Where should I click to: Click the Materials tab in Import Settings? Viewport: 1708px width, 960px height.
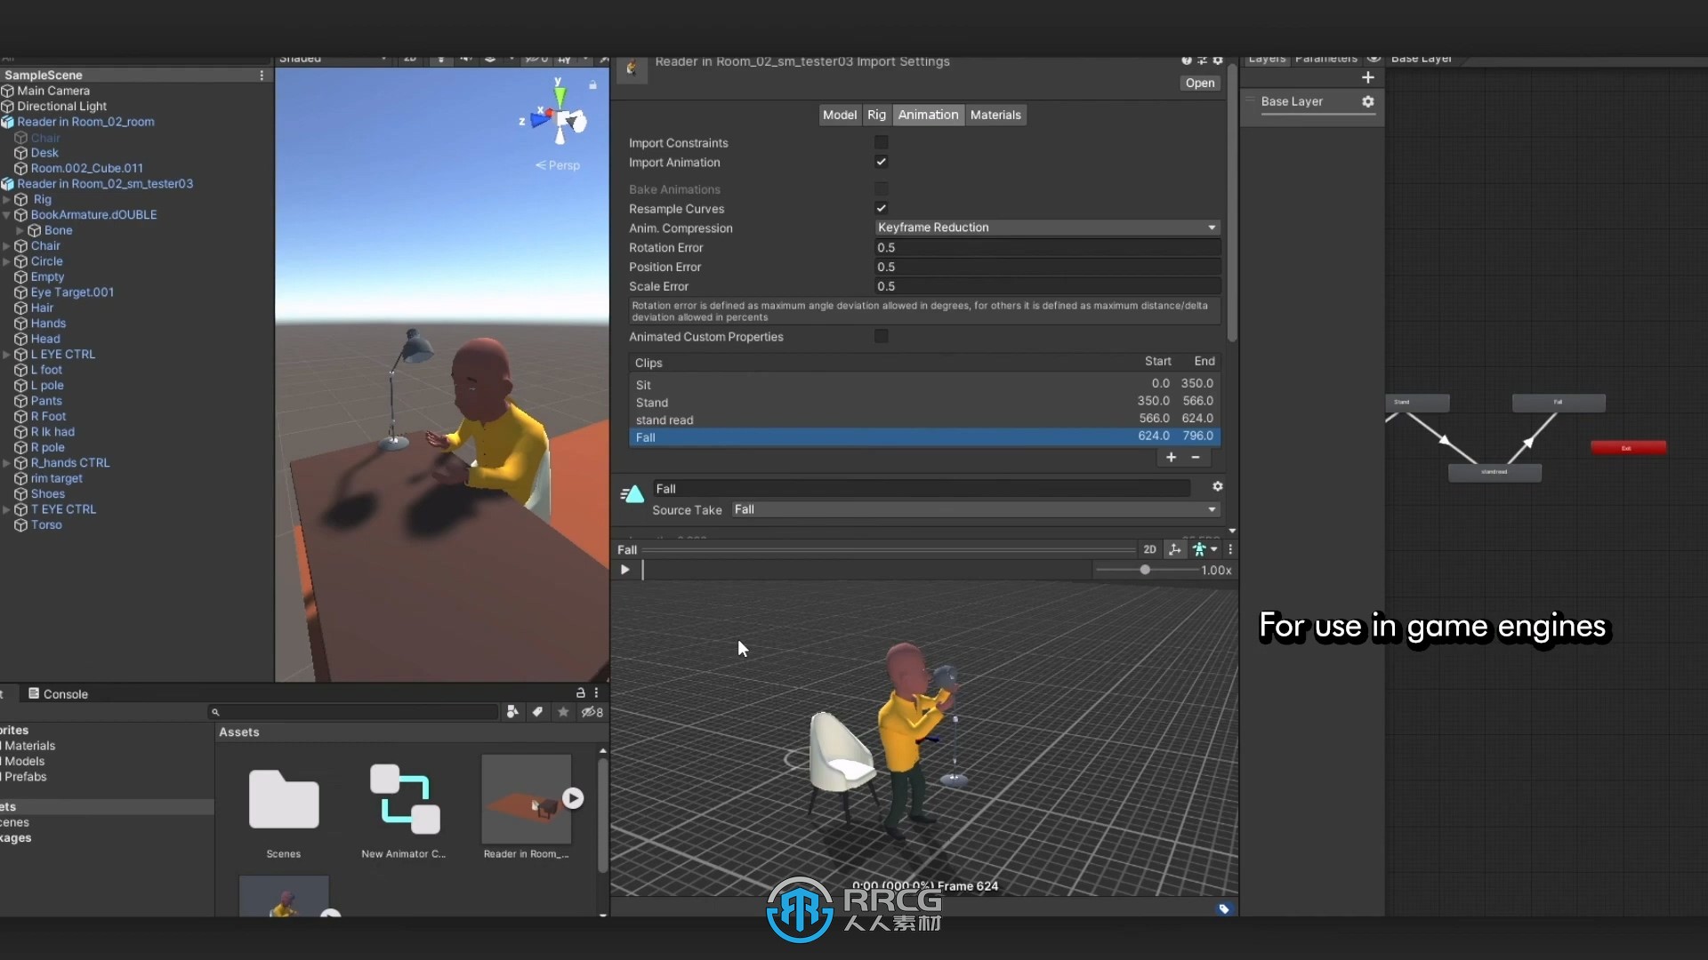[x=995, y=114]
